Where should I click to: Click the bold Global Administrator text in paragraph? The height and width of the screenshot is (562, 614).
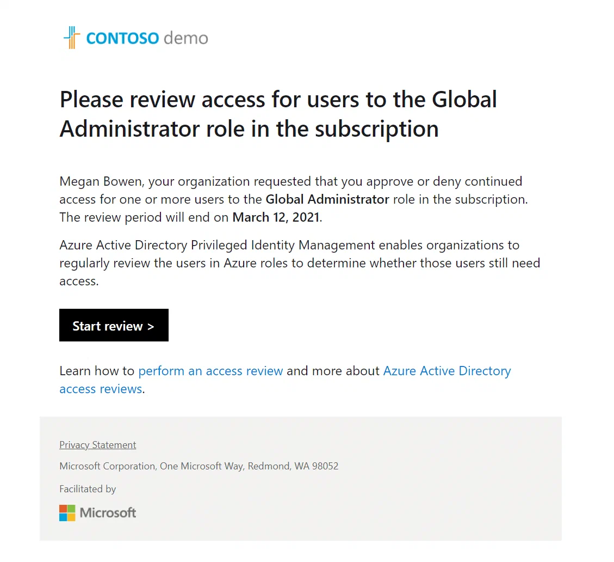tap(327, 199)
